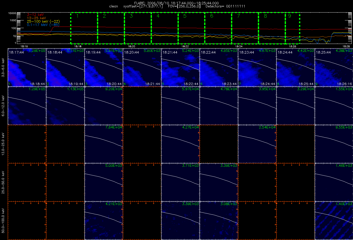Select the 6.0-12.0 keV image labeled 4.78E+04

[219, 106]
